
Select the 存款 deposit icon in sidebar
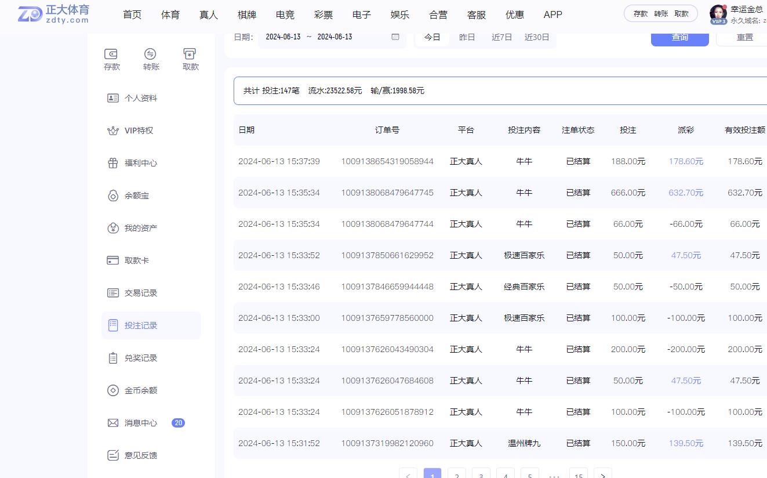111,53
